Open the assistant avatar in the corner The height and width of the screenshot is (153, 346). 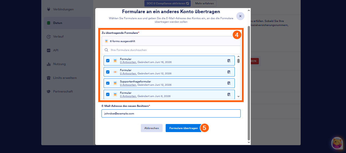[337, 143]
